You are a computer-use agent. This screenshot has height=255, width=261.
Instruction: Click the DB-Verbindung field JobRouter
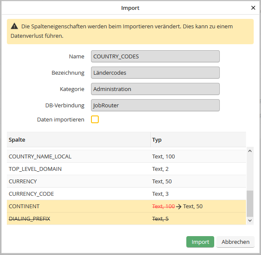[155, 105]
